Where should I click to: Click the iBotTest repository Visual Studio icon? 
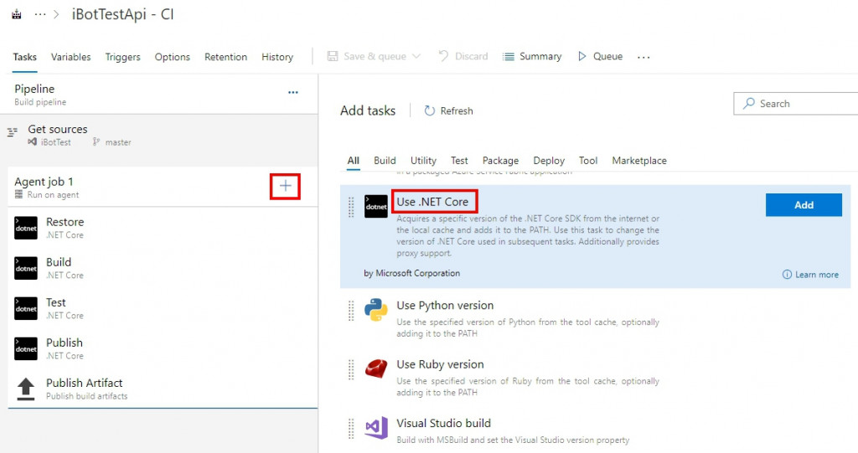point(33,142)
